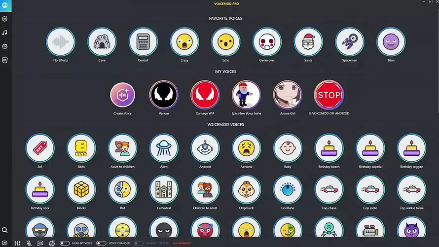Pick the Blocks voice
This screenshot has width=439, height=247.
click(81, 189)
